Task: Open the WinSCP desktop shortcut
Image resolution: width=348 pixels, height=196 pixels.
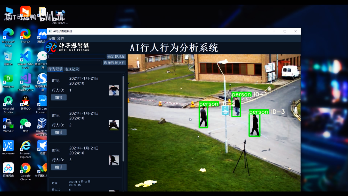Action: (8, 124)
